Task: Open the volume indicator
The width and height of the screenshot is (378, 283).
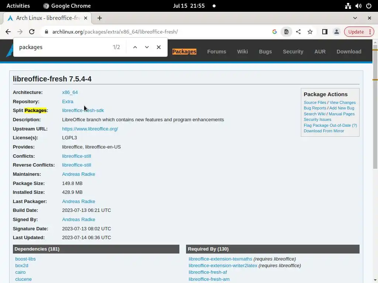Action: (x=358, y=6)
